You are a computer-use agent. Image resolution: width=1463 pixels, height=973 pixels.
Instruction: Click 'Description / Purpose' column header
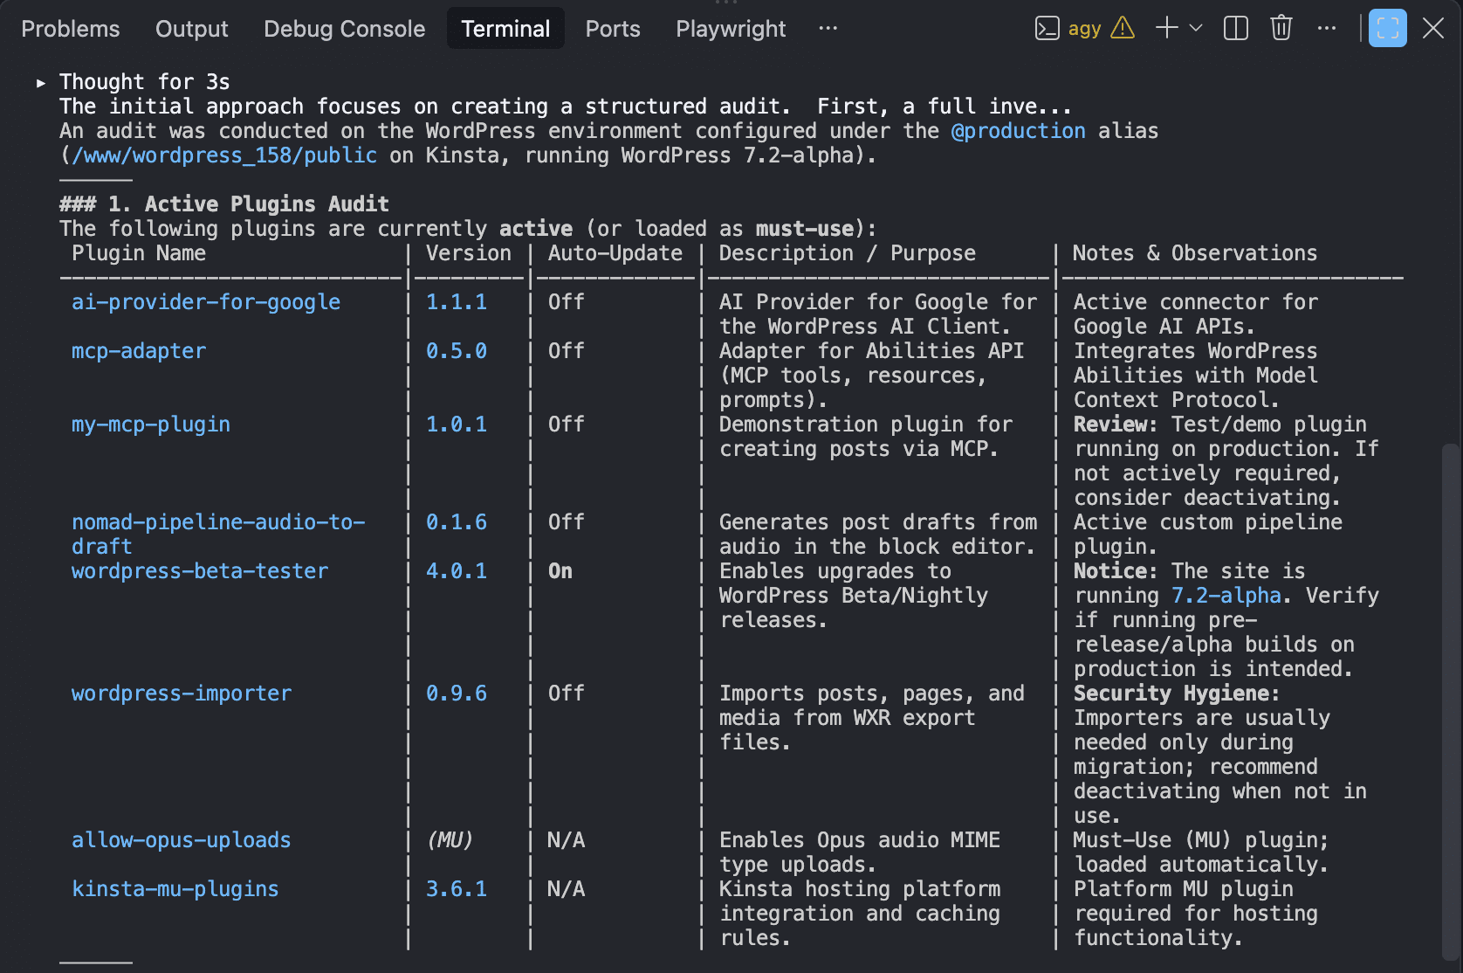coord(848,253)
